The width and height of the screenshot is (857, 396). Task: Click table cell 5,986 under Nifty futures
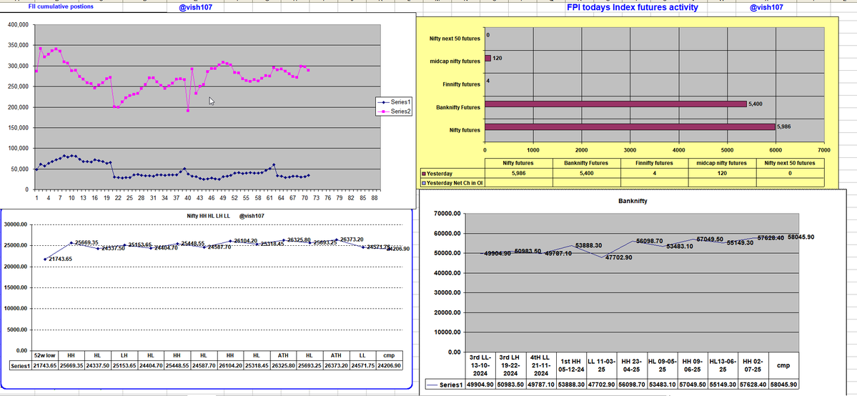518,174
